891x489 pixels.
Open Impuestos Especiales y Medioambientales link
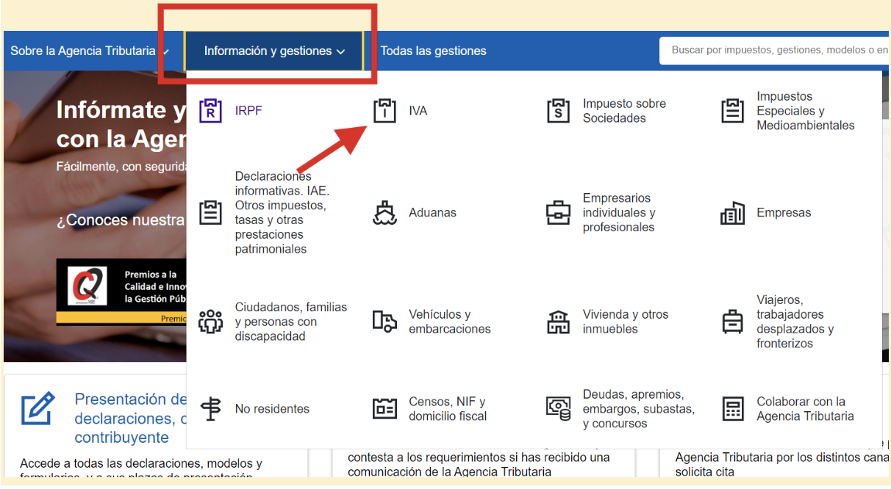[x=806, y=111]
